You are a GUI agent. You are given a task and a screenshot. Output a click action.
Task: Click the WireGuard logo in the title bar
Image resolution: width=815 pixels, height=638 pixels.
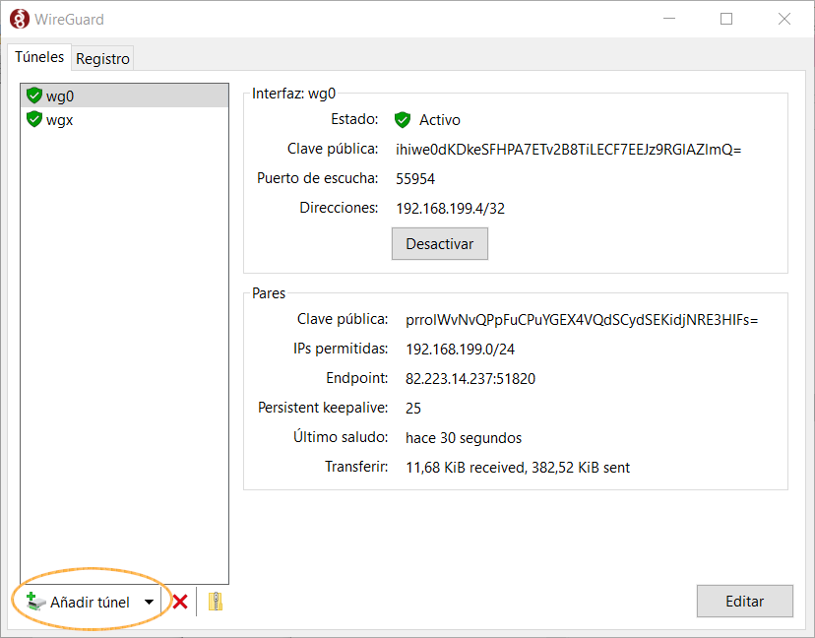[x=18, y=19]
